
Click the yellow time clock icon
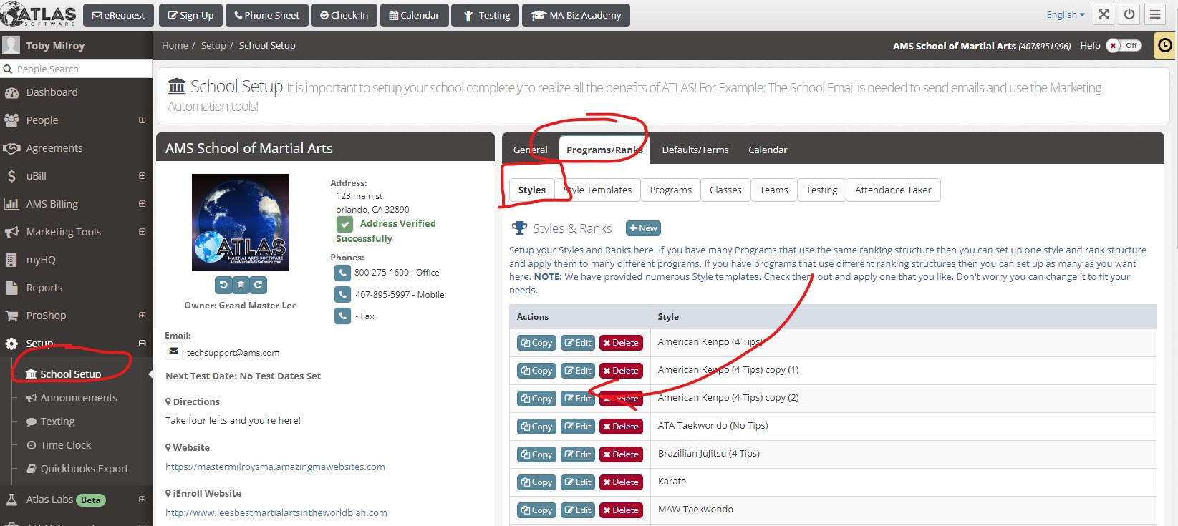click(x=1165, y=45)
